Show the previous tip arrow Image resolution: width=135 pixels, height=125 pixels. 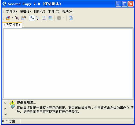click(x=5, y=114)
